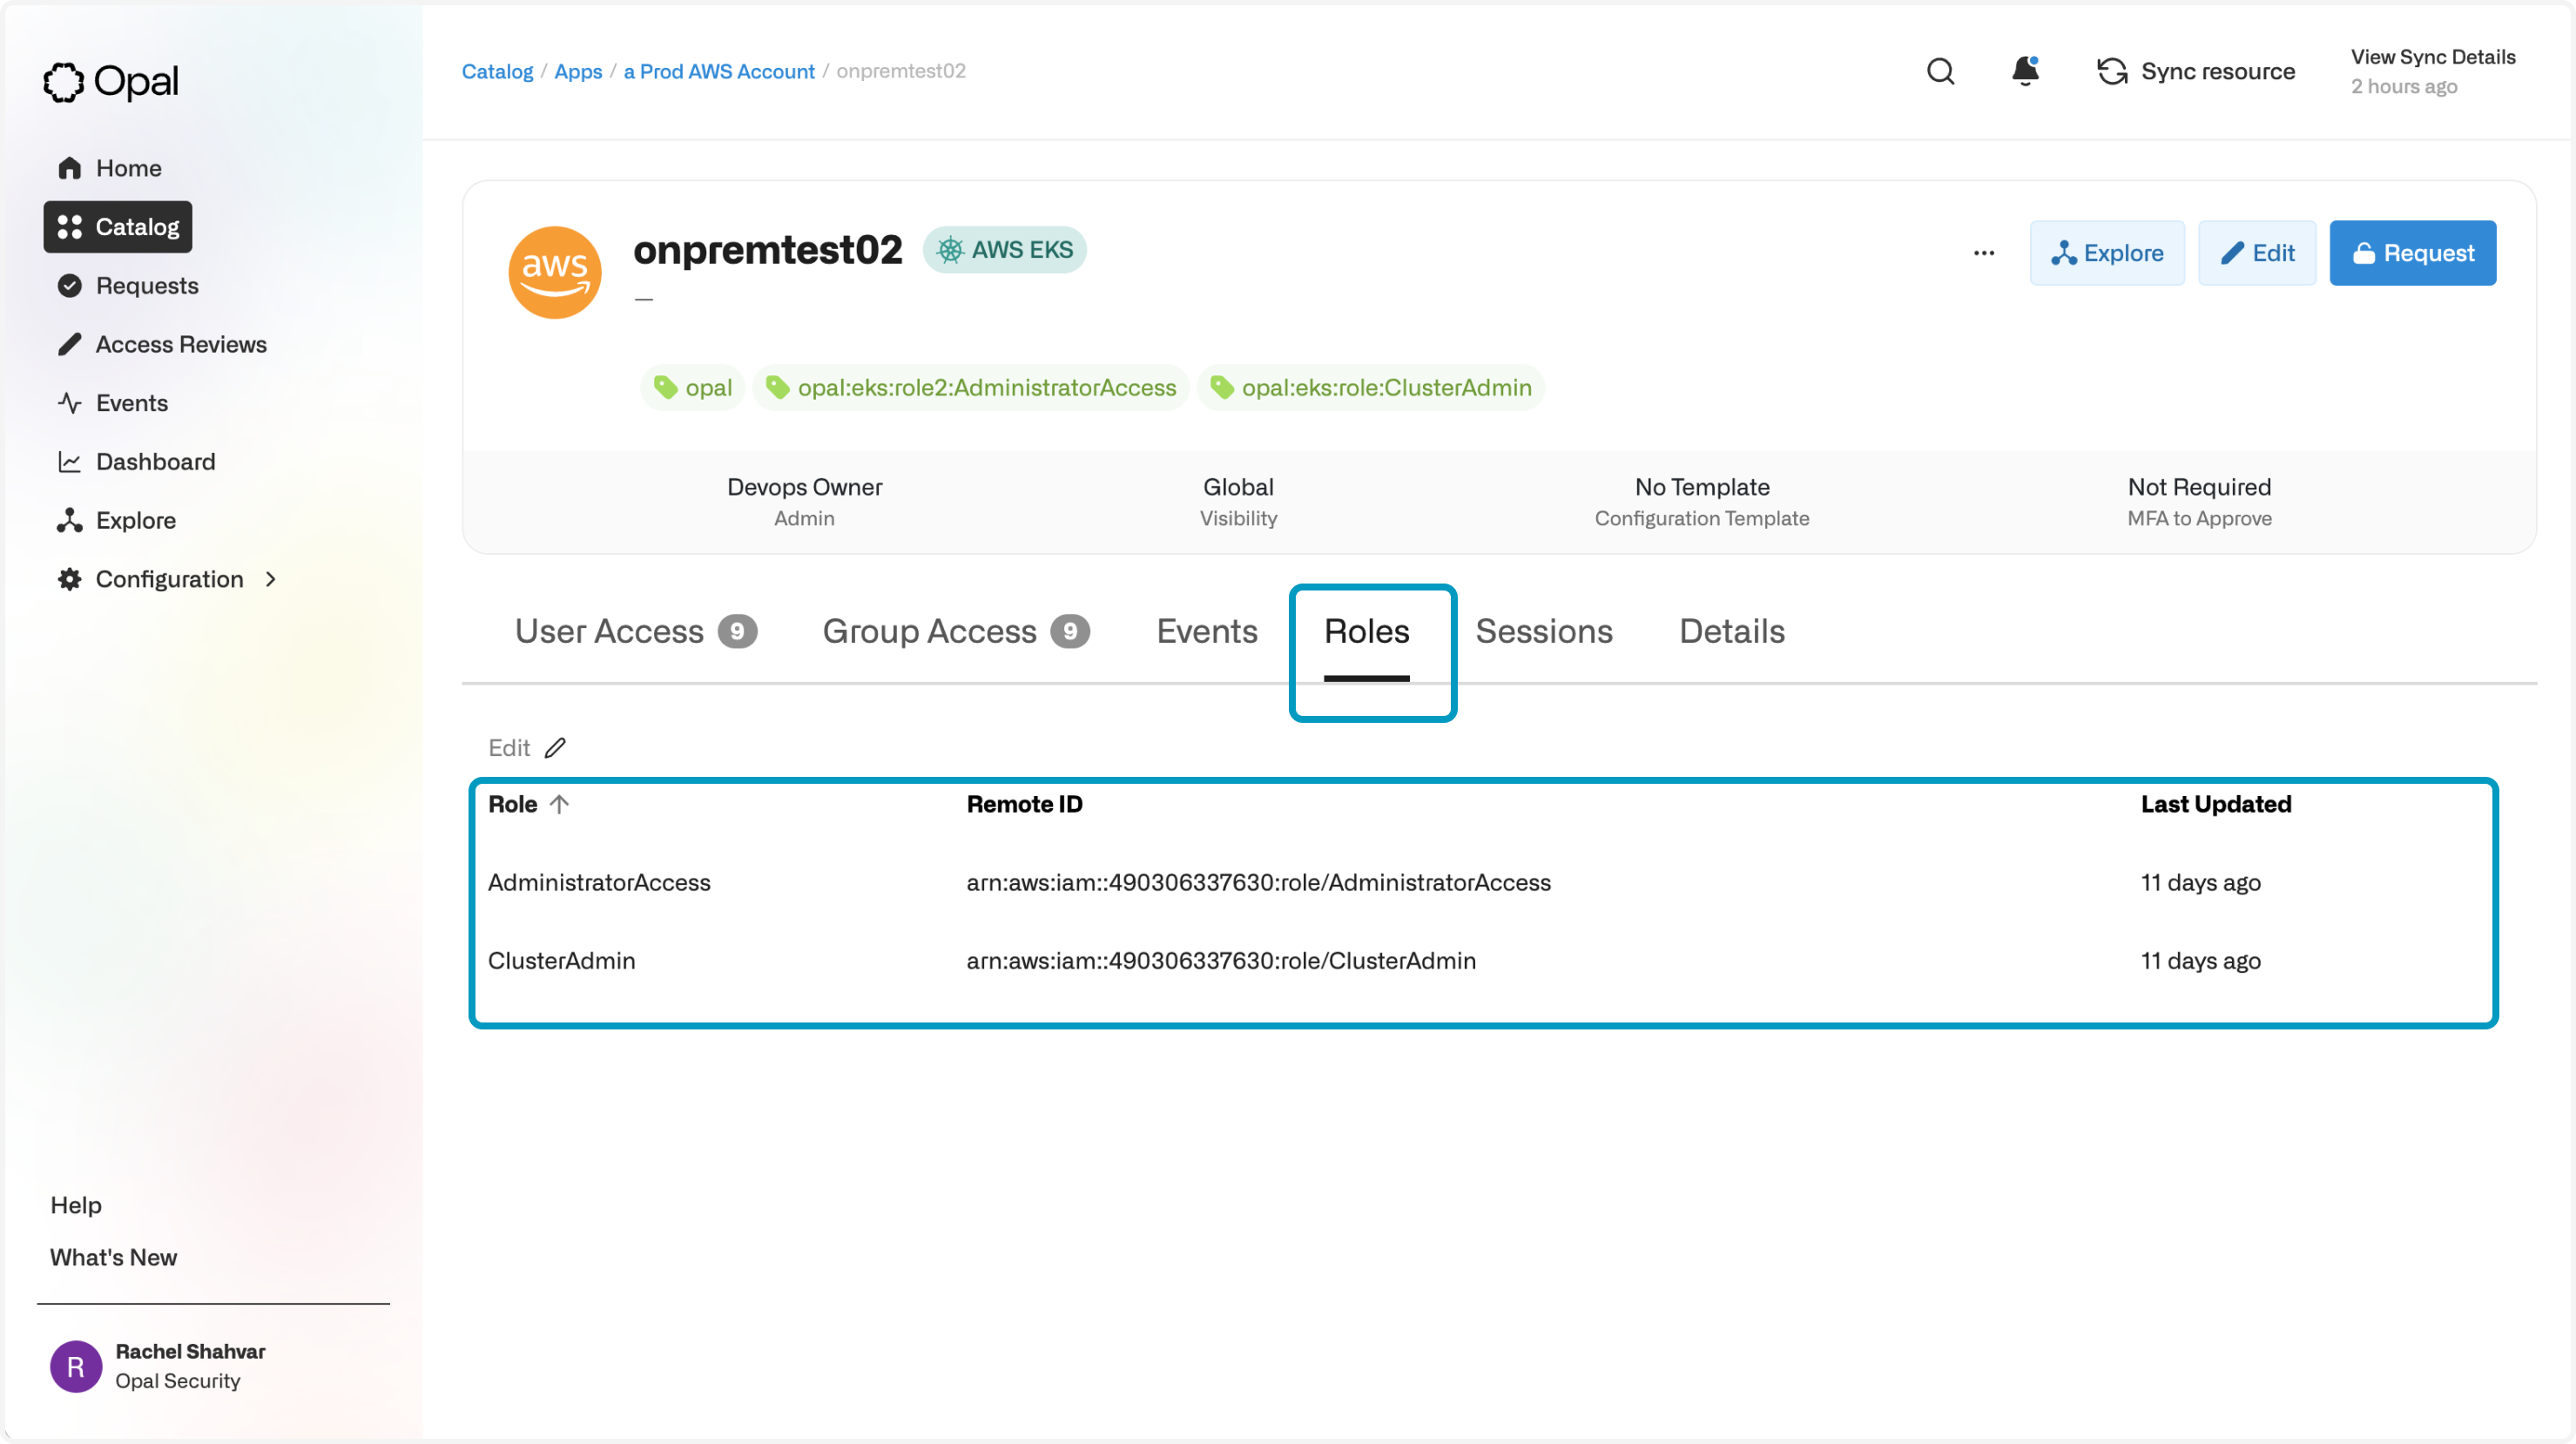Screen dimensions: 2576x1444
Task: Click the AWS EKS type badge
Action: pyautogui.click(x=1004, y=250)
